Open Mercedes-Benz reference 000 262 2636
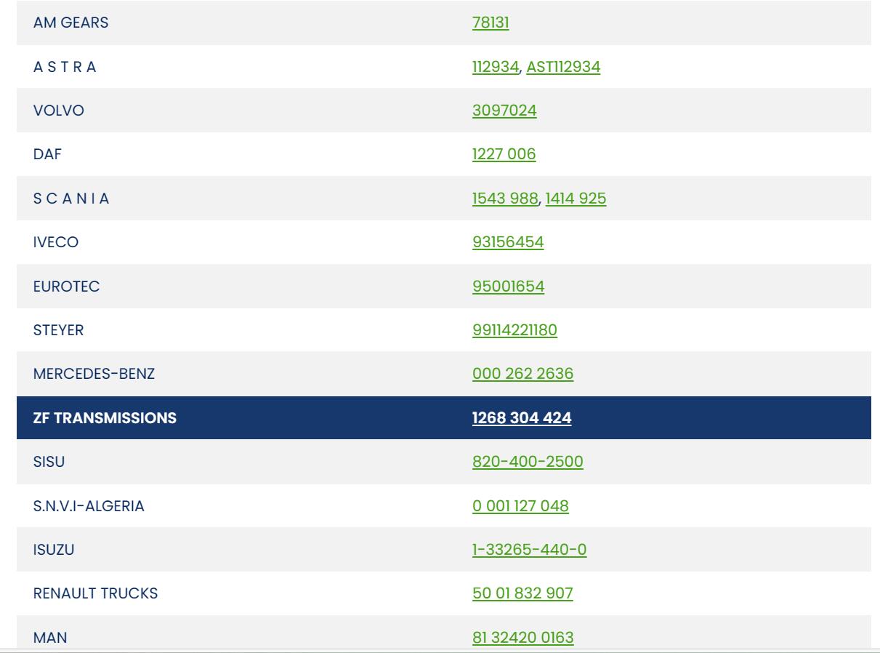The height and width of the screenshot is (653, 880). [x=522, y=374]
